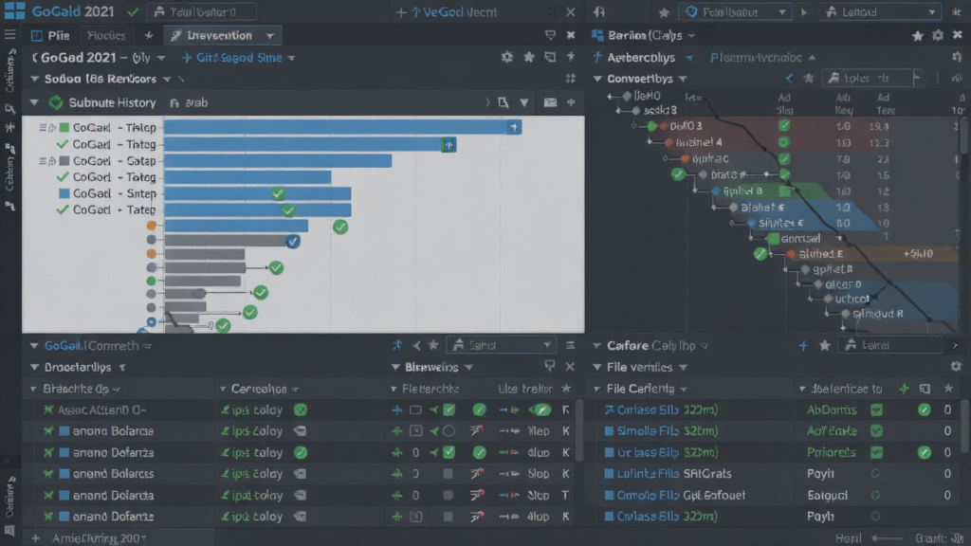Click the list menu icon beside the Sansl dropdown
The image size is (971, 546).
(x=570, y=345)
